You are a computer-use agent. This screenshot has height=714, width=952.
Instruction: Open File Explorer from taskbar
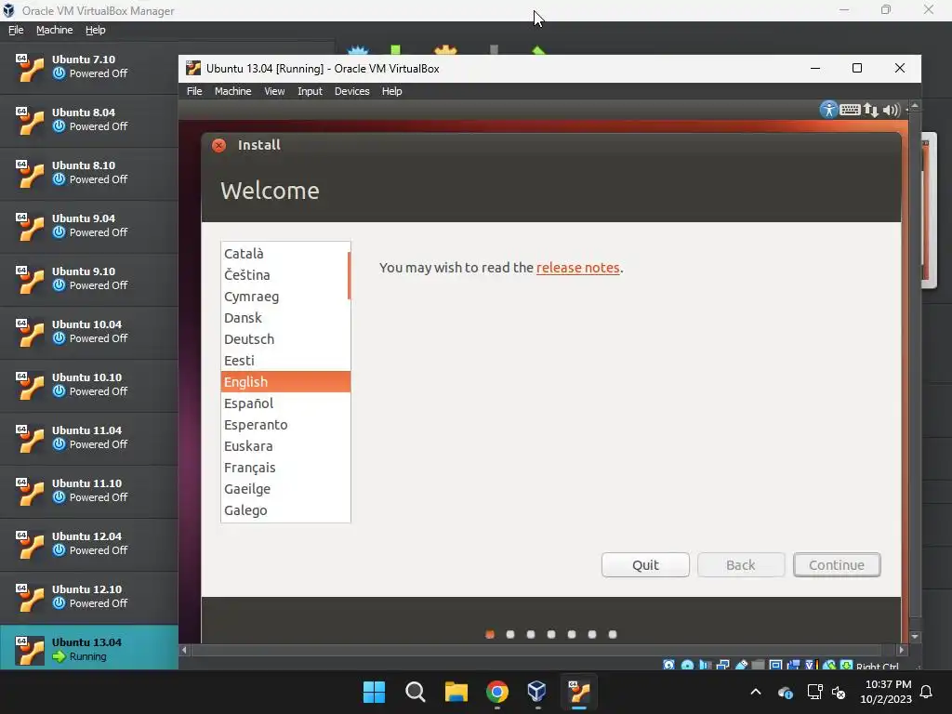point(456,692)
